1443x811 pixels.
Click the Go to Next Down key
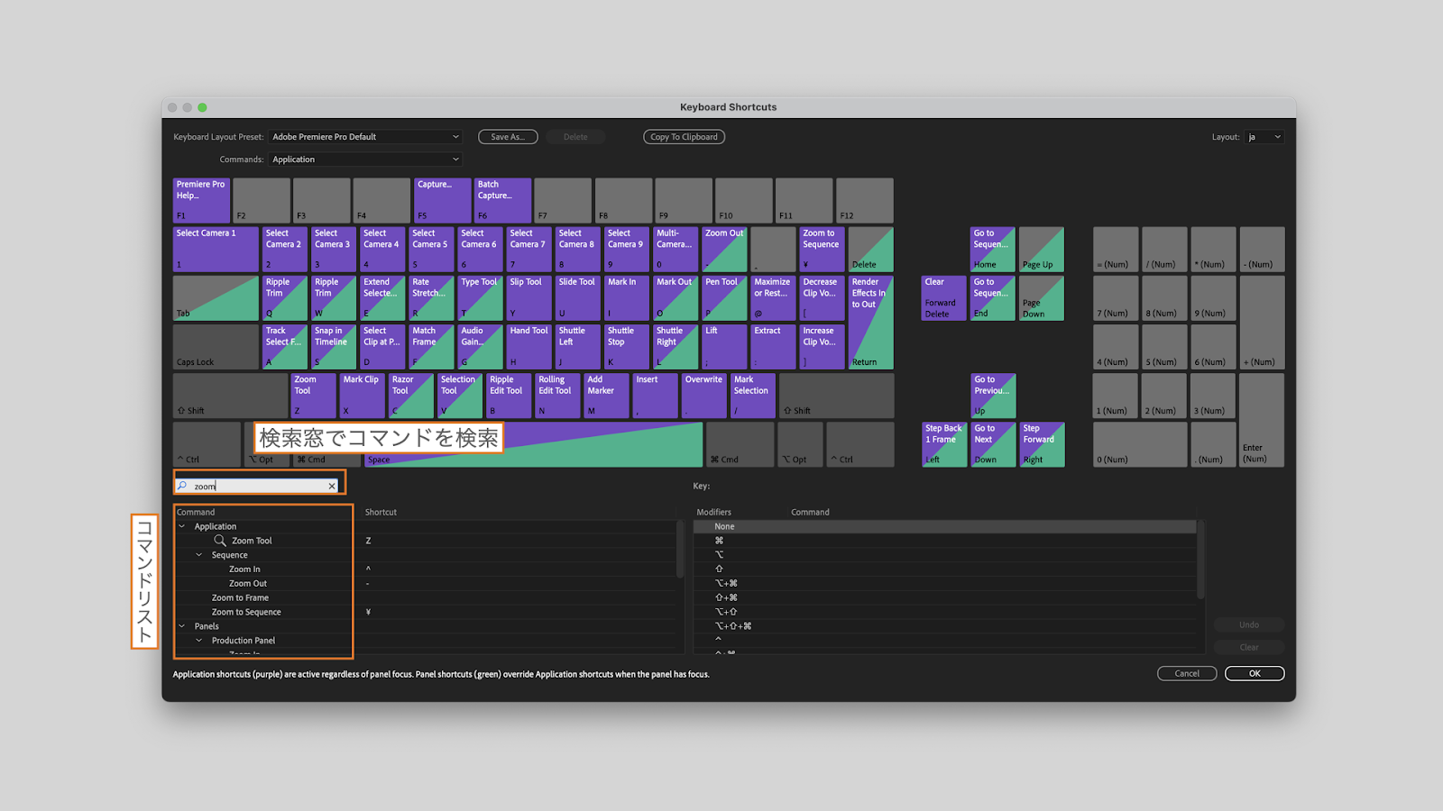(x=993, y=444)
